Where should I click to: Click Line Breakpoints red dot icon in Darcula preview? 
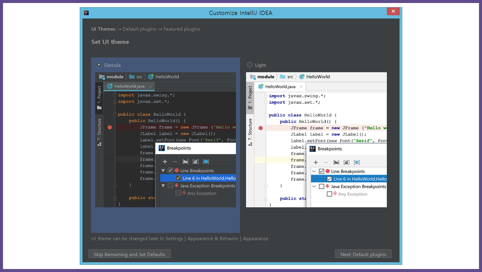click(x=177, y=170)
